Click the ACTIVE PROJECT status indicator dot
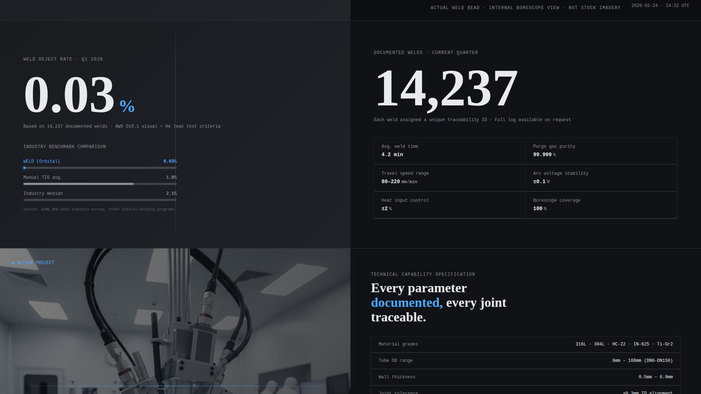Image resolution: width=701 pixels, height=394 pixels. pos(13,262)
